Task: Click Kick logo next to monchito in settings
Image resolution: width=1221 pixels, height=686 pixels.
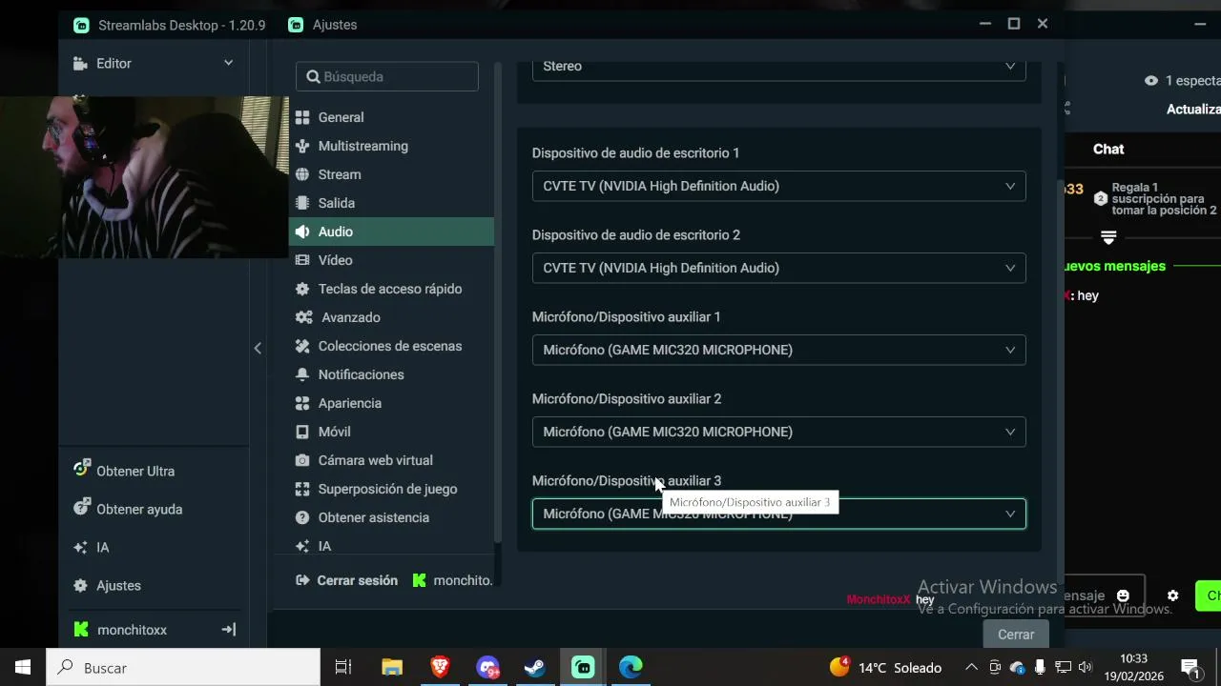Action: [x=419, y=580]
